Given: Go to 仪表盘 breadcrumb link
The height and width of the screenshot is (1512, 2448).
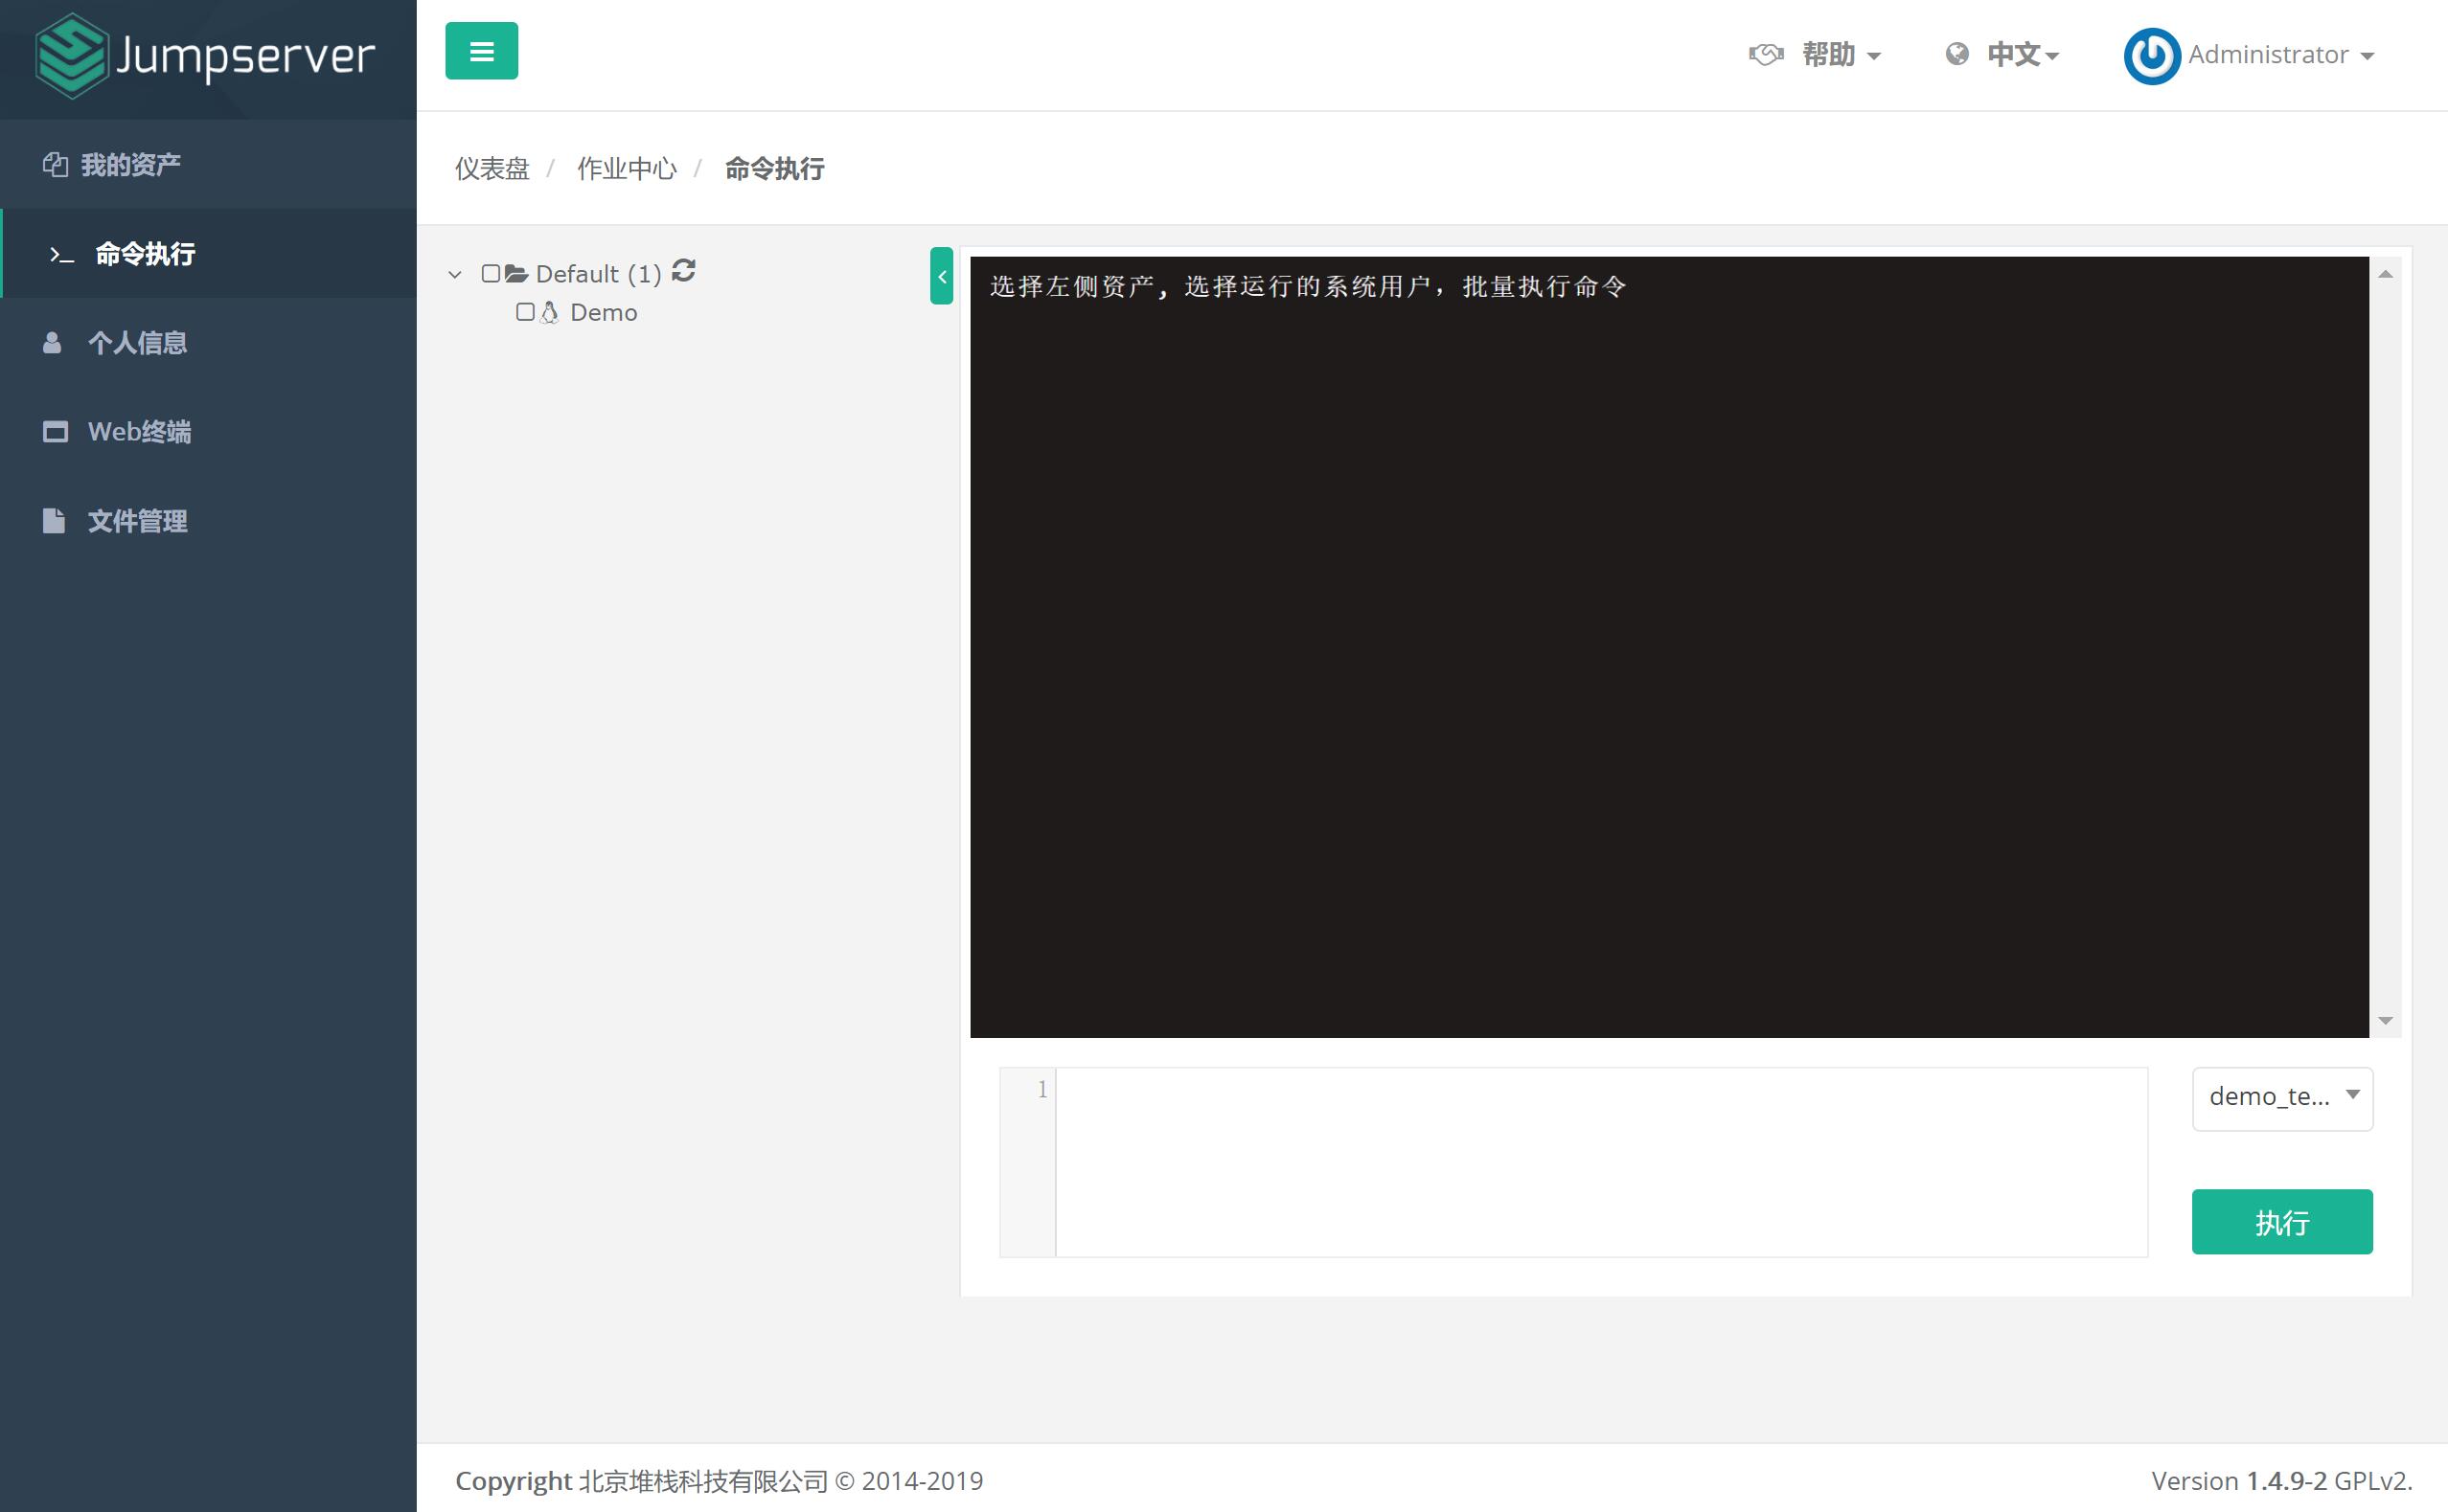Looking at the screenshot, I should click(x=492, y=169).
